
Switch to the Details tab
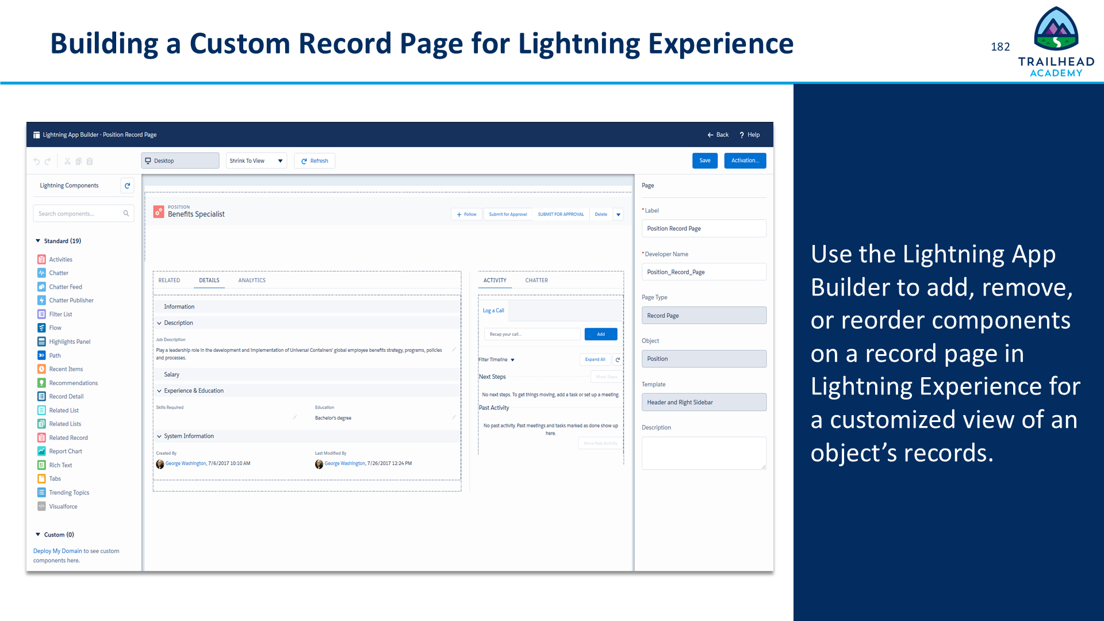click(x=209, y=281)
